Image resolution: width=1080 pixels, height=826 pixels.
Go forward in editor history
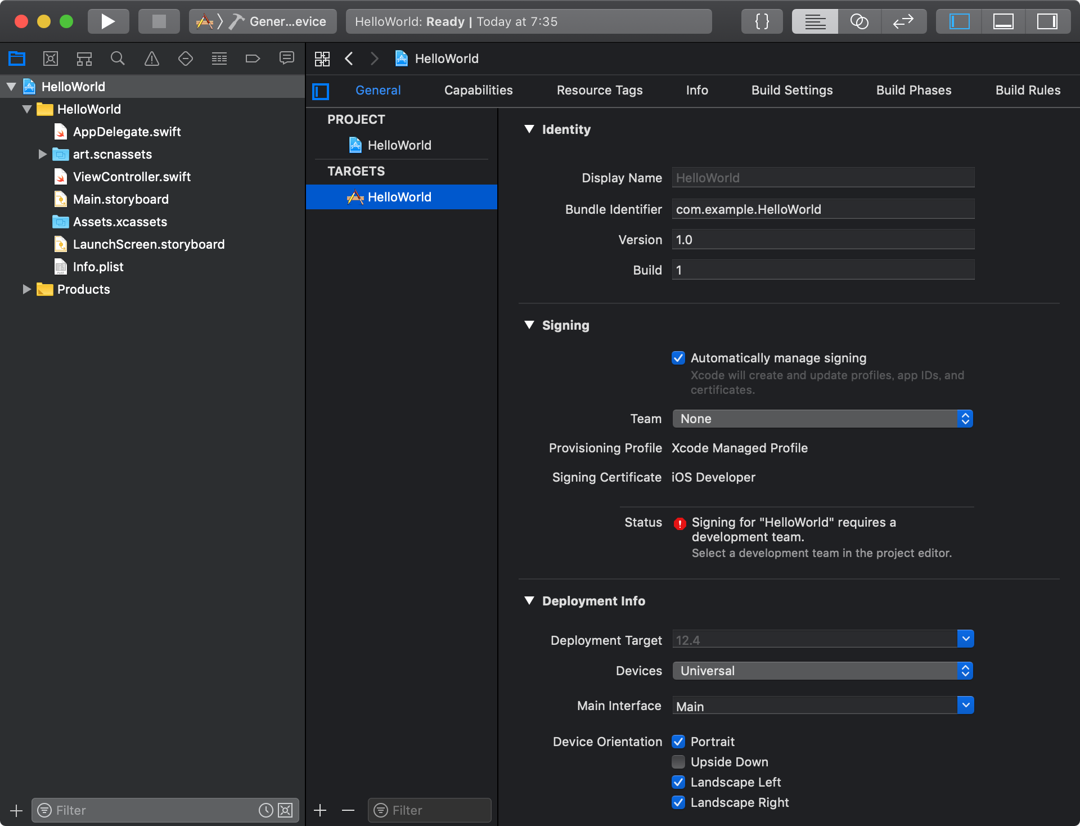(x=374, y=59)
